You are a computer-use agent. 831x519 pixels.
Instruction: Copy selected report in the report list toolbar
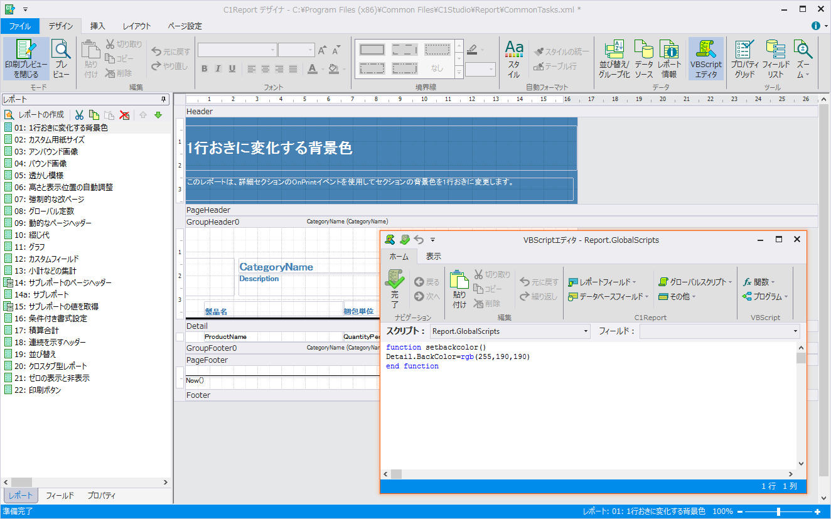coord(94,115)
